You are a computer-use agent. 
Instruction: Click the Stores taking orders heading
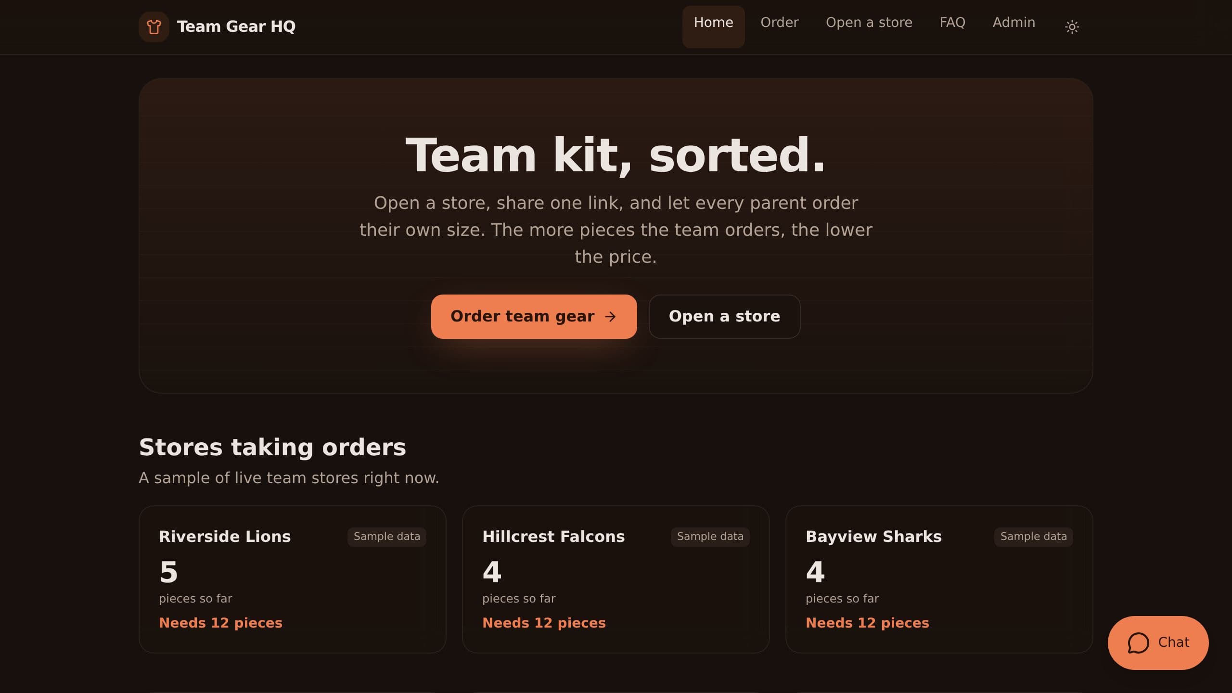pos(272,447)
